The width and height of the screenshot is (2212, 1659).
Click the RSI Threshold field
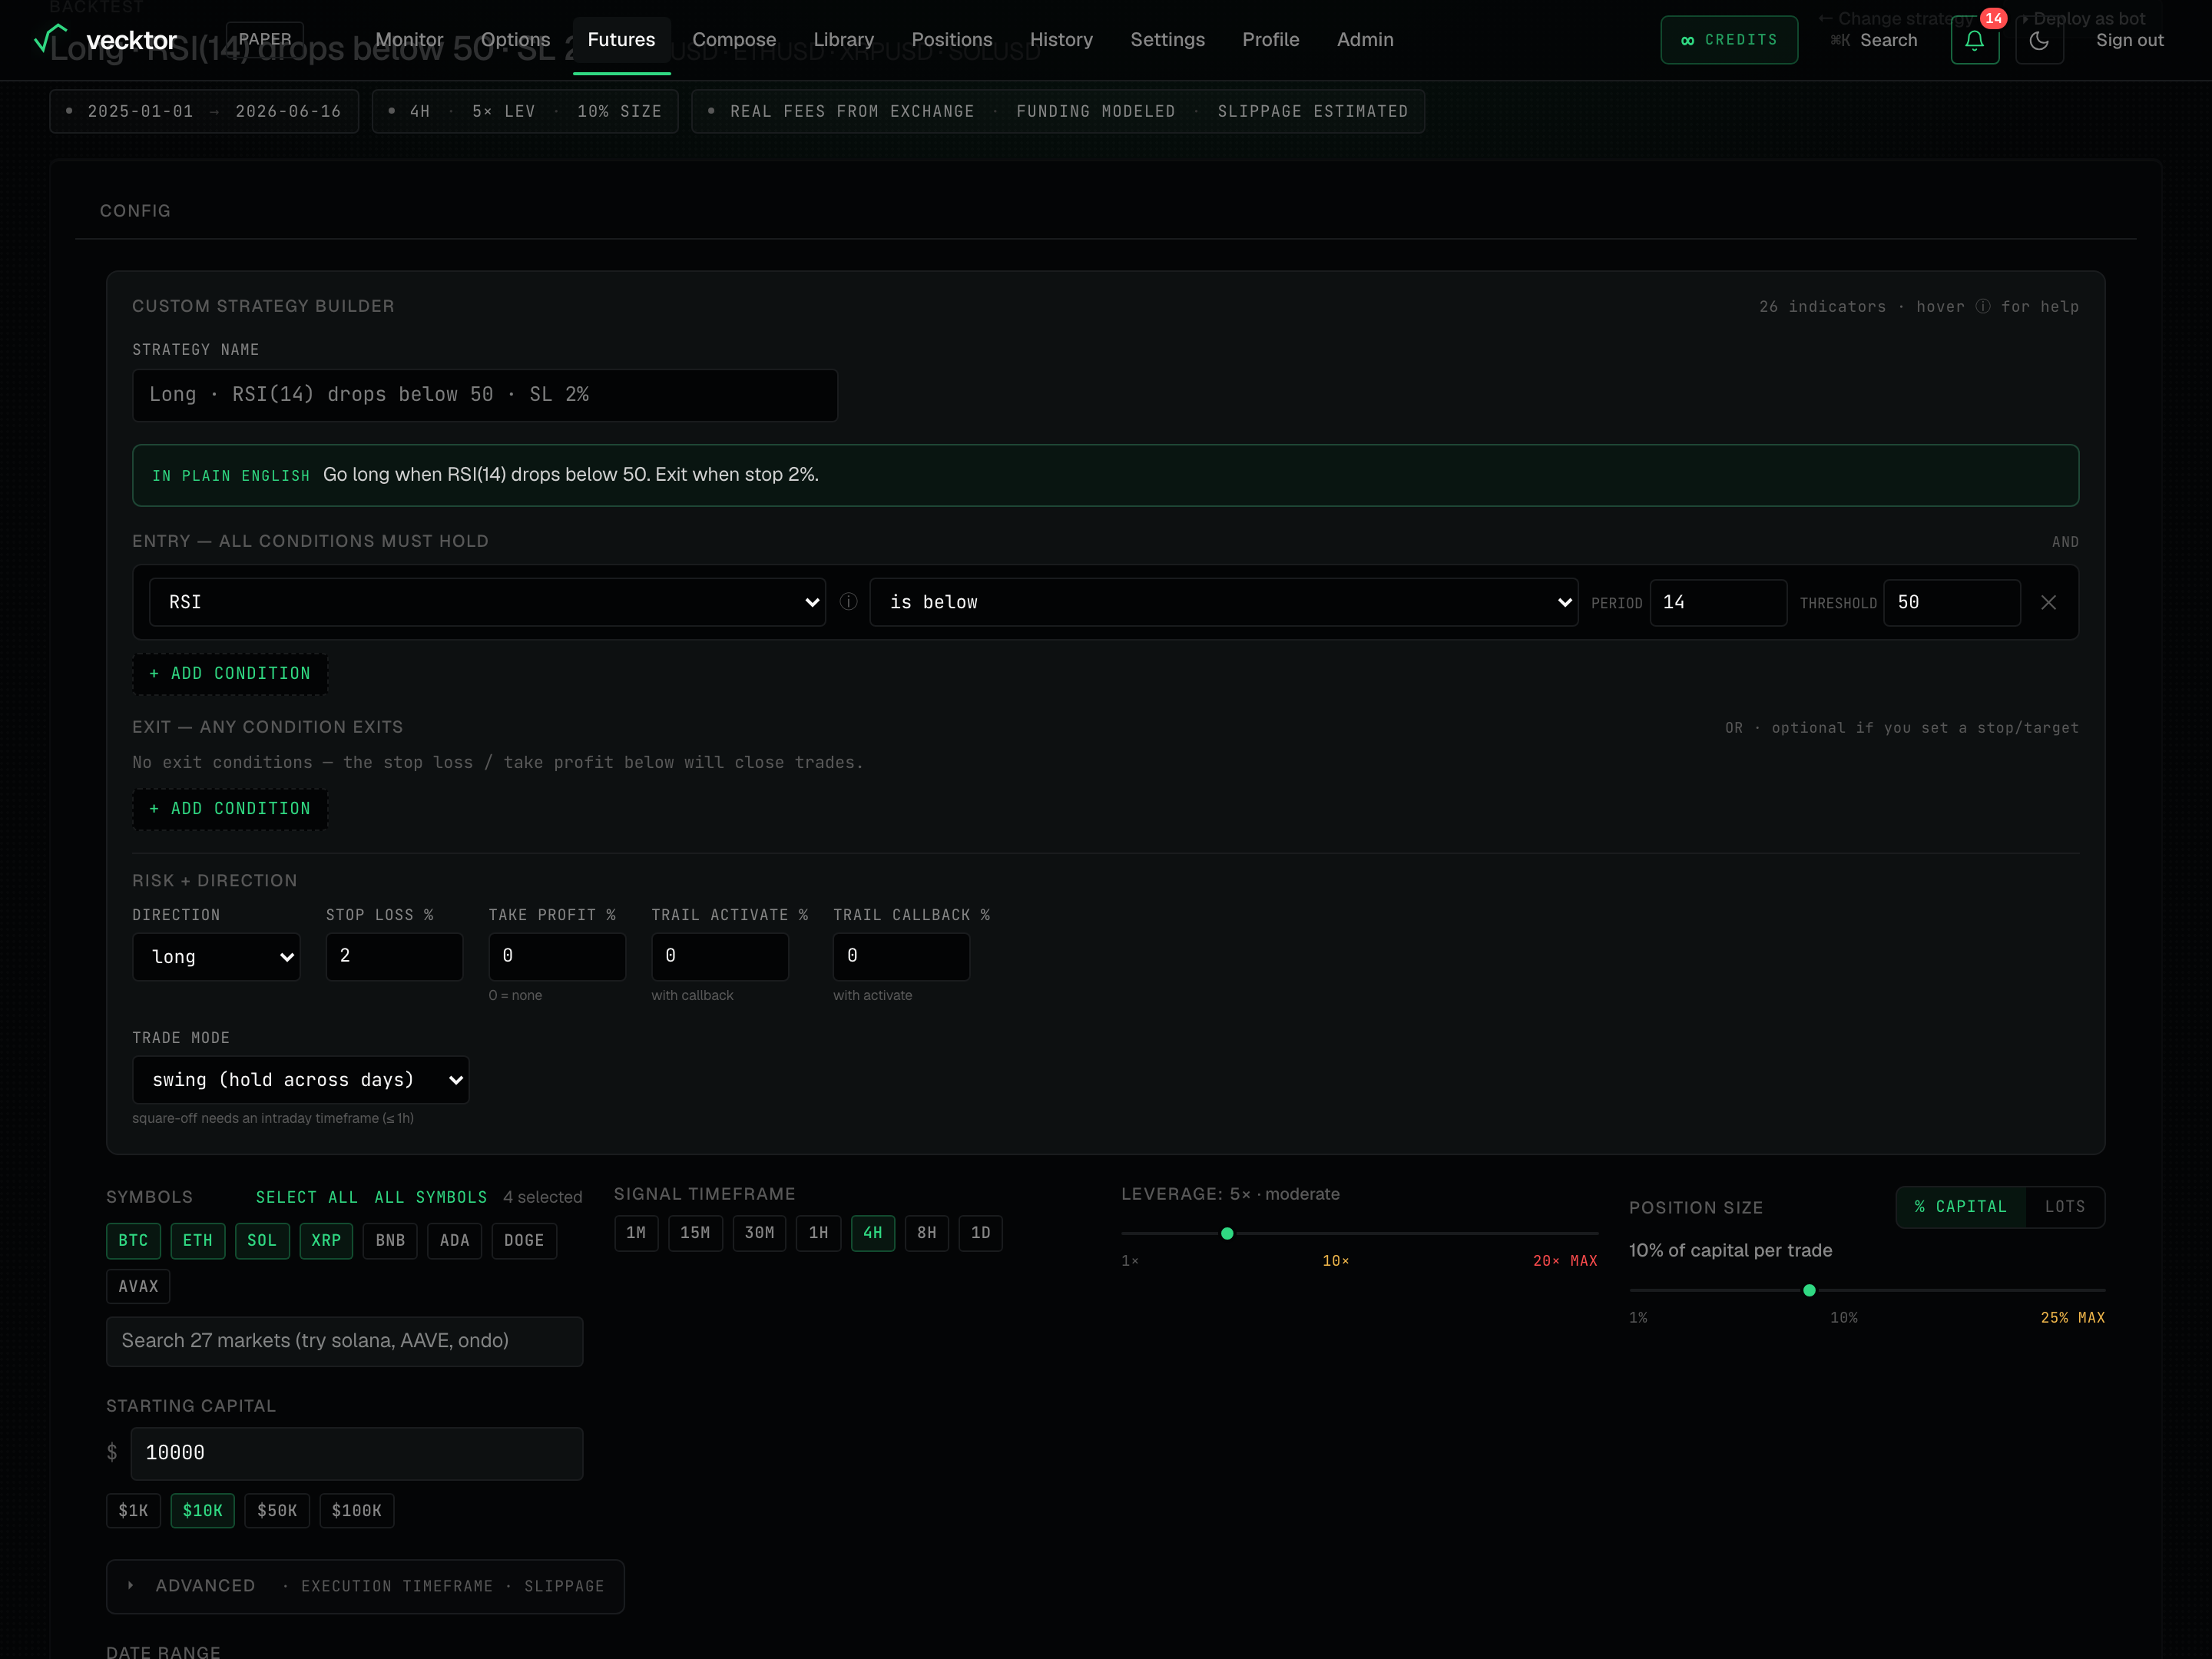1952,602
